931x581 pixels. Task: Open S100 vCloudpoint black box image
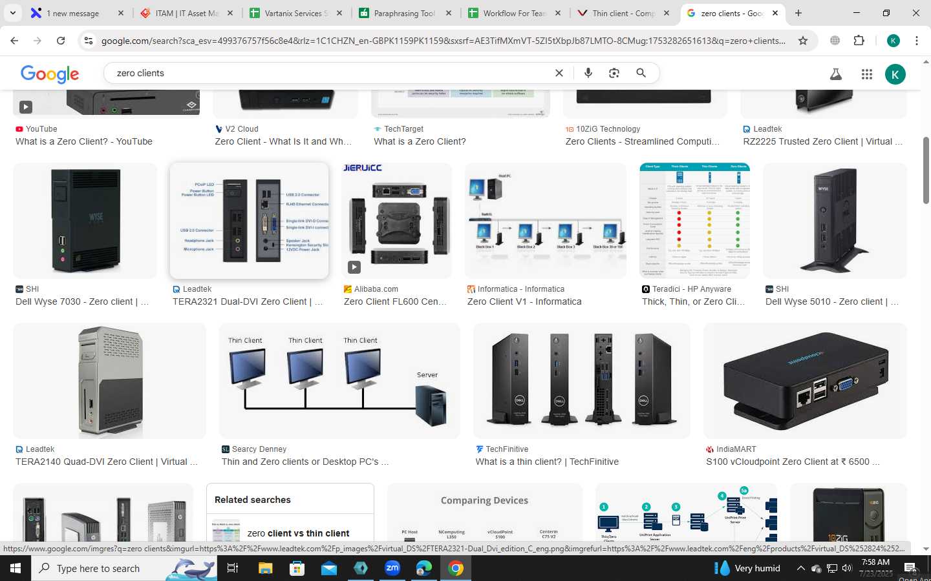[805, 381]
